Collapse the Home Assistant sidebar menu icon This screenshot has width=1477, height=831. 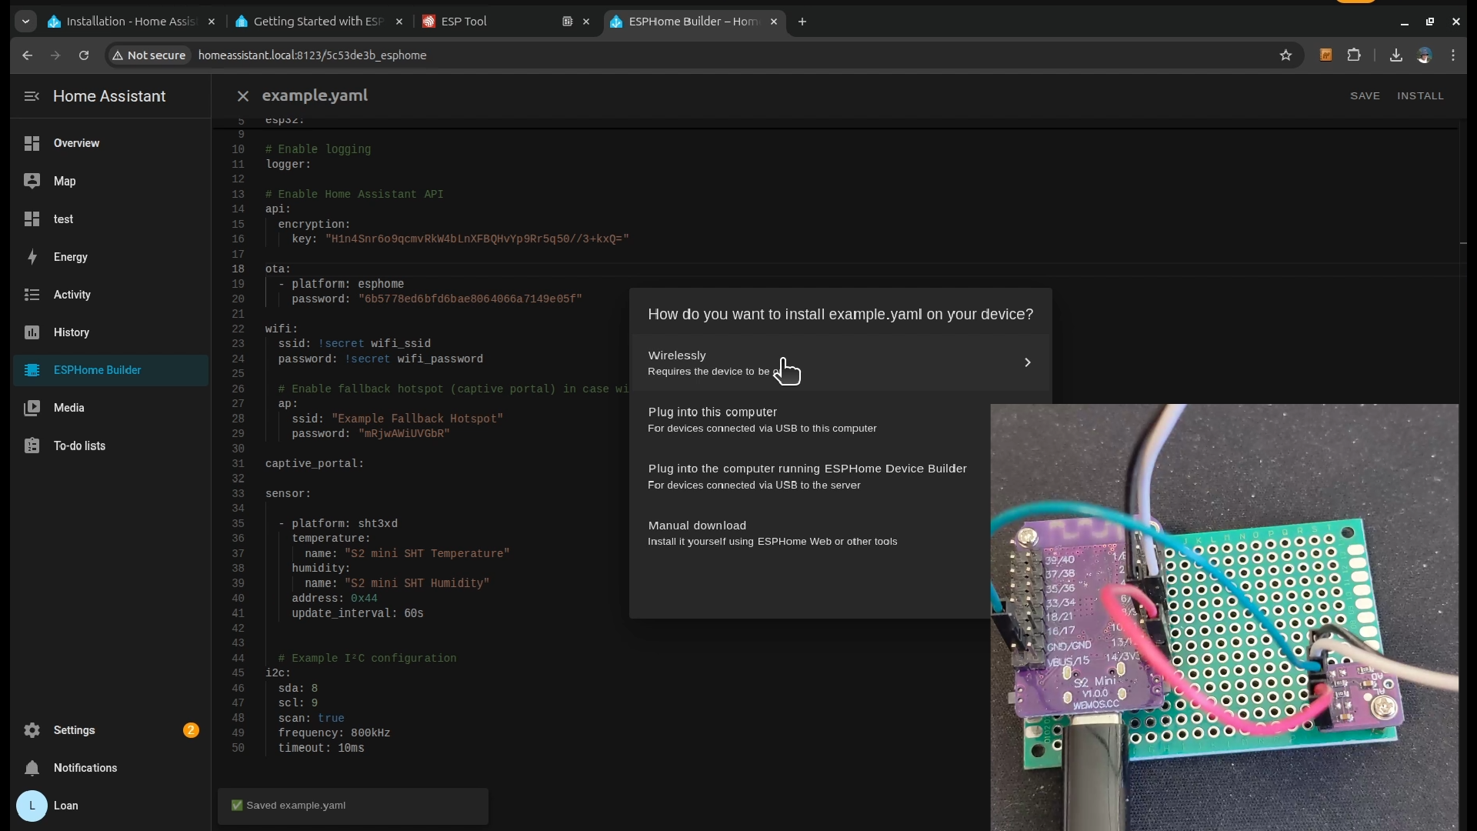[32, 96]
